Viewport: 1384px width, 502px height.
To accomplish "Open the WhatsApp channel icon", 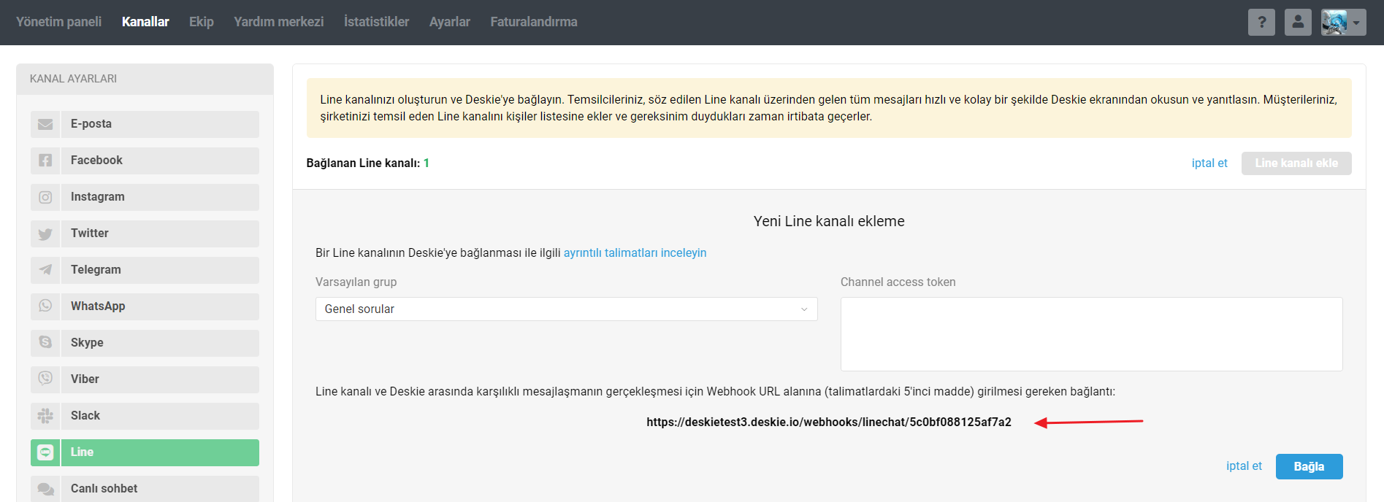I will 45,306.
